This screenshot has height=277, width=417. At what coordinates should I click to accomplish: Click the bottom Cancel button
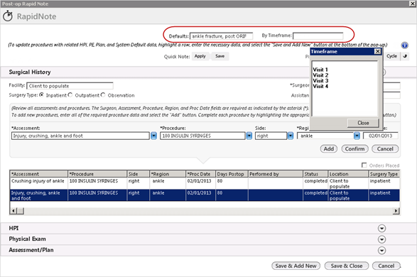click(x=386, y=266)
